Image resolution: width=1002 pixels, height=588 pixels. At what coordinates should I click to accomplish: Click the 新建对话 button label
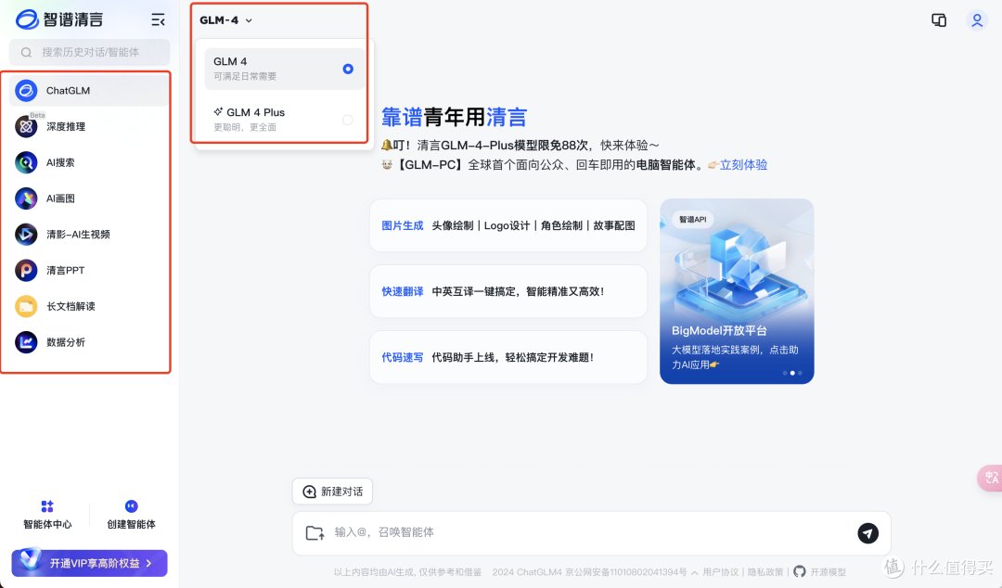[x=341, y=492]
